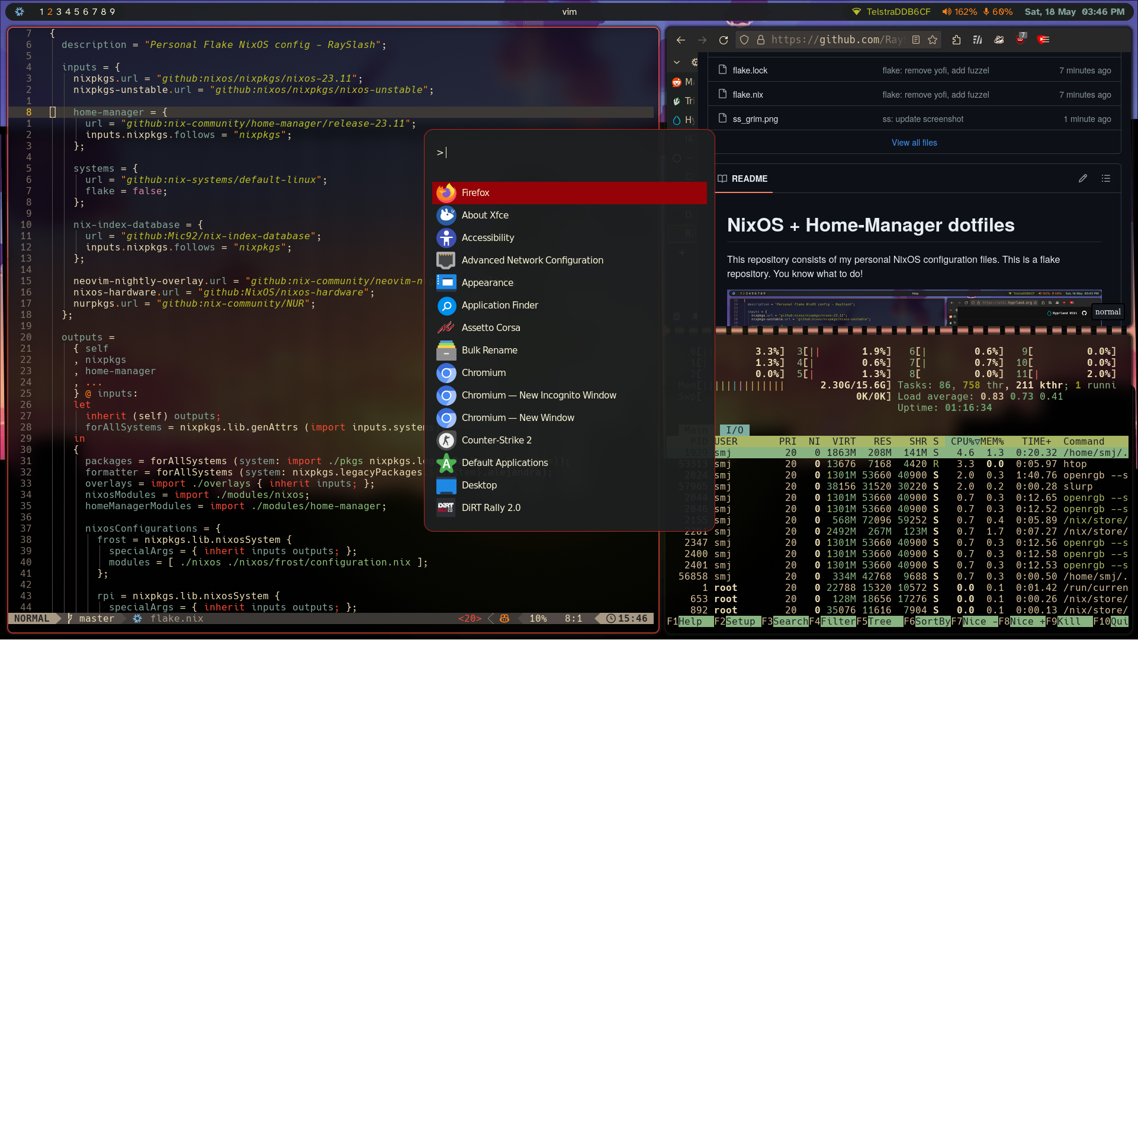
Task: Launch Application Finder from the list
Action: tap(569, 305)
